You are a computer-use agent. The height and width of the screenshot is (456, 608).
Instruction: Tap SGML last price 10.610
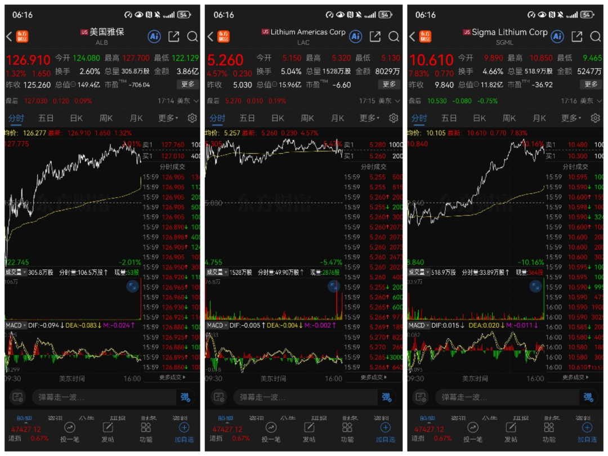click(x=431, y=60)
